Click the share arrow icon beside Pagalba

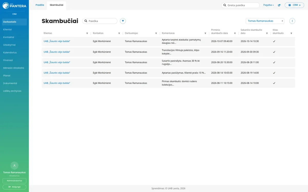pyautogui.click(x=279, y=5)
